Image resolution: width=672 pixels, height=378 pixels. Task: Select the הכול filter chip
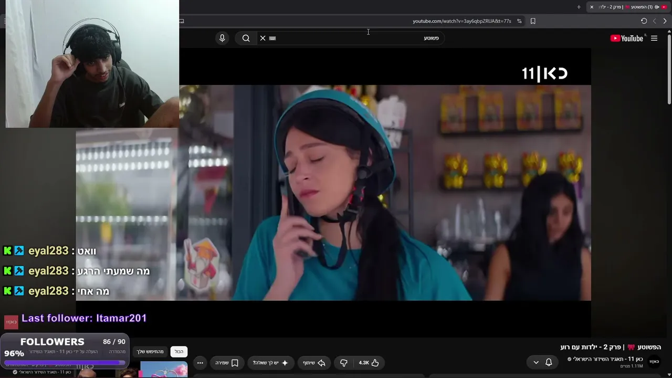click(179, 351)
